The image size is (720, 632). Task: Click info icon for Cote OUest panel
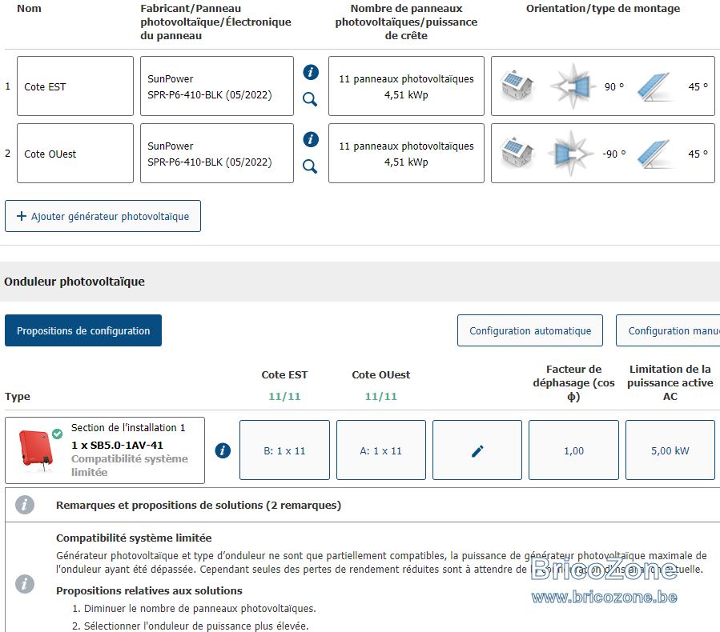(x=311, y=139)
